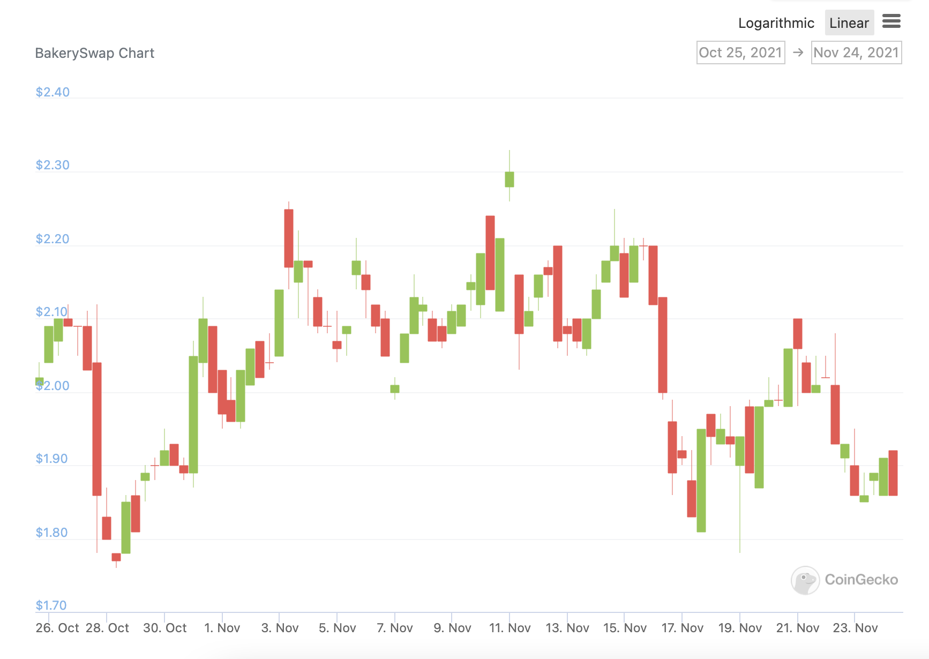929x659 pixels.
Task: Click the 17. Nov x-axis label
Action: point(682,628)
